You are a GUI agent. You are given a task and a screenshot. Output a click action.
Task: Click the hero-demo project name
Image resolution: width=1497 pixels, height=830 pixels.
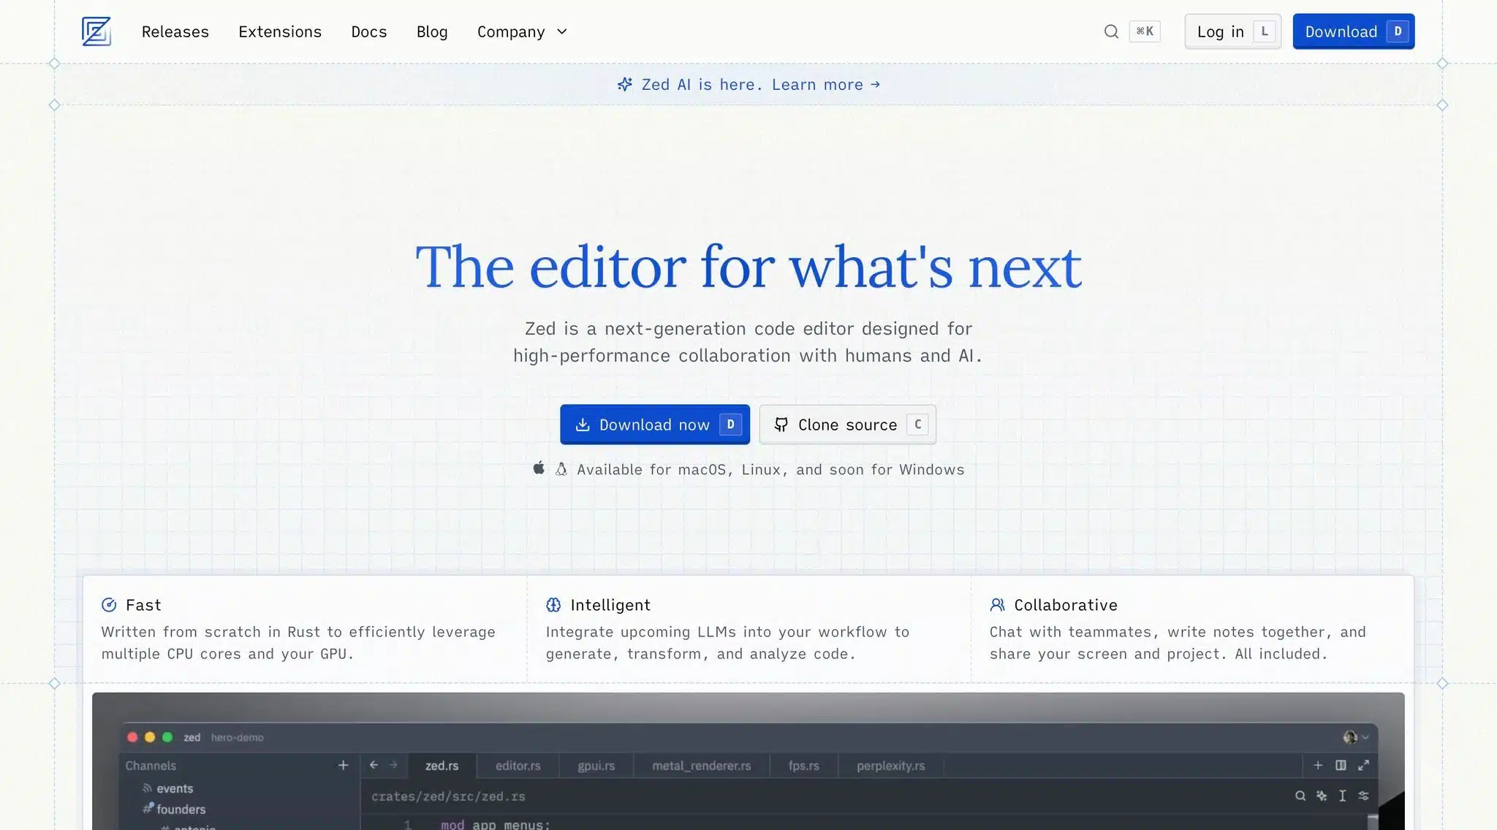pos(238,737)
